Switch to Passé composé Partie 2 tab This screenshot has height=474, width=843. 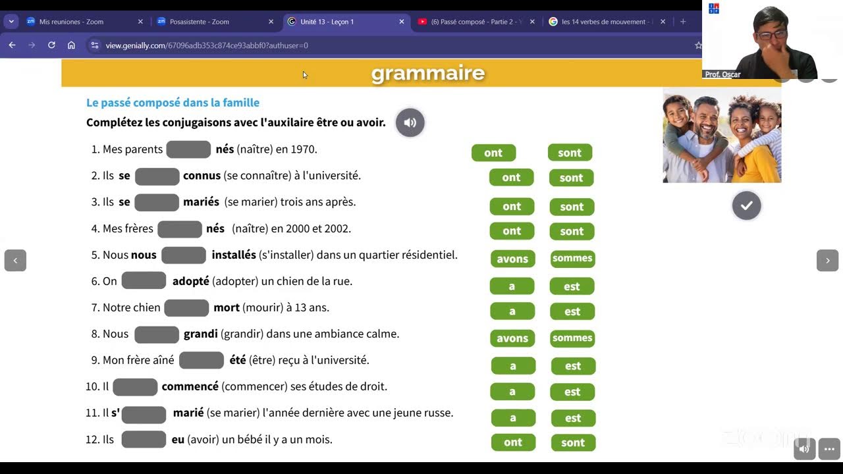[x=476, y=22]
